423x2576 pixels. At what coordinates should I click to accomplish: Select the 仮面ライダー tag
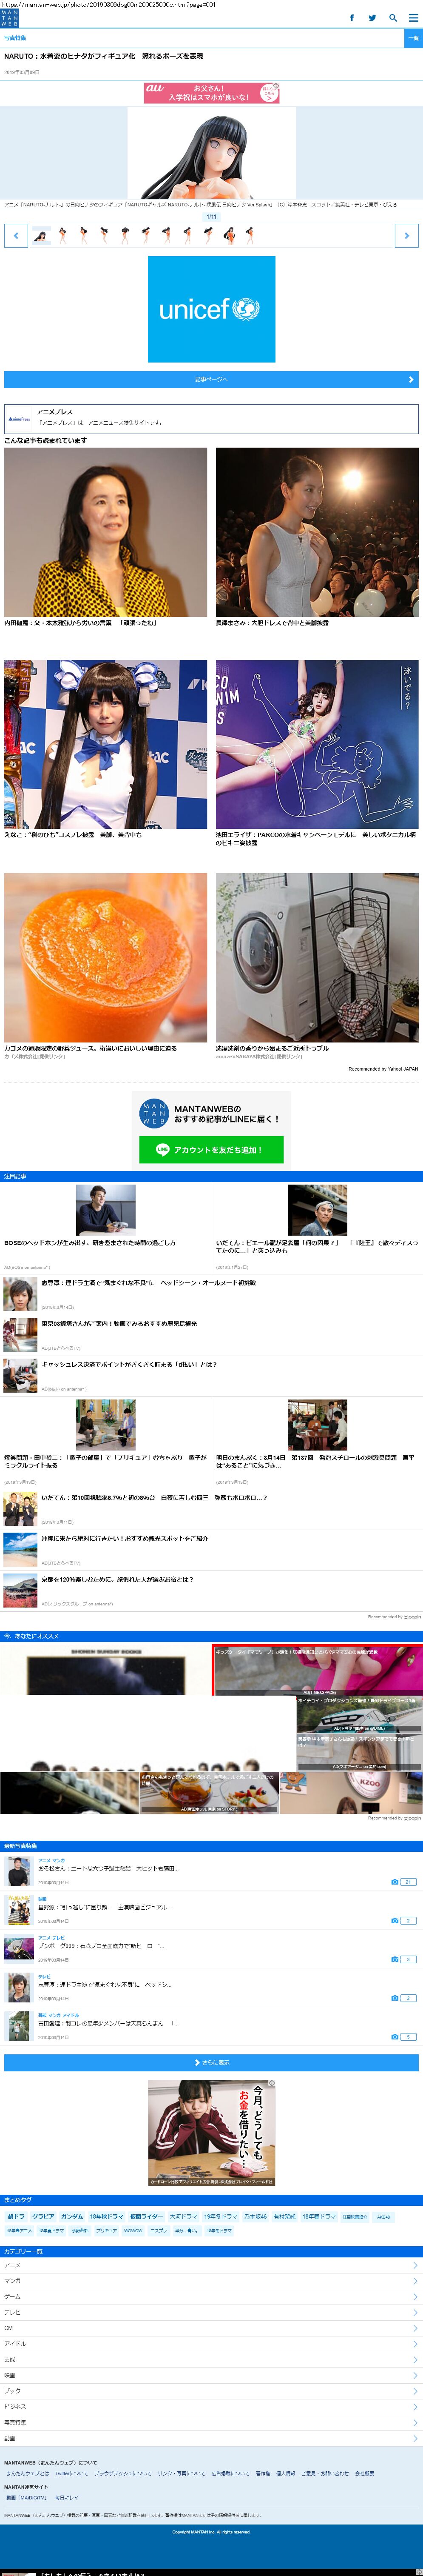click(x=146, y=2217)
